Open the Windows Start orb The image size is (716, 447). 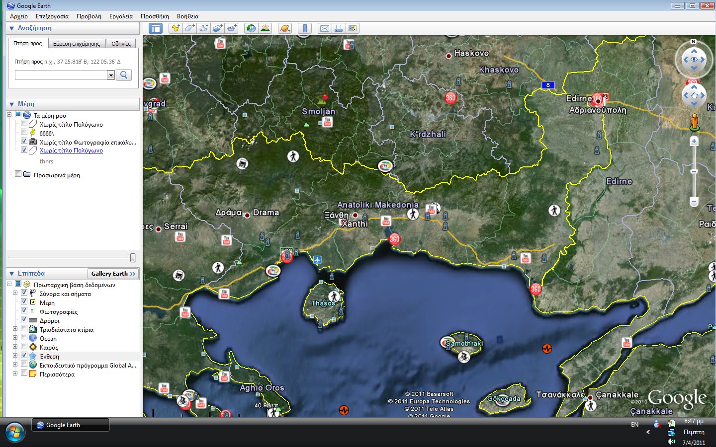[x=14, y=432]
